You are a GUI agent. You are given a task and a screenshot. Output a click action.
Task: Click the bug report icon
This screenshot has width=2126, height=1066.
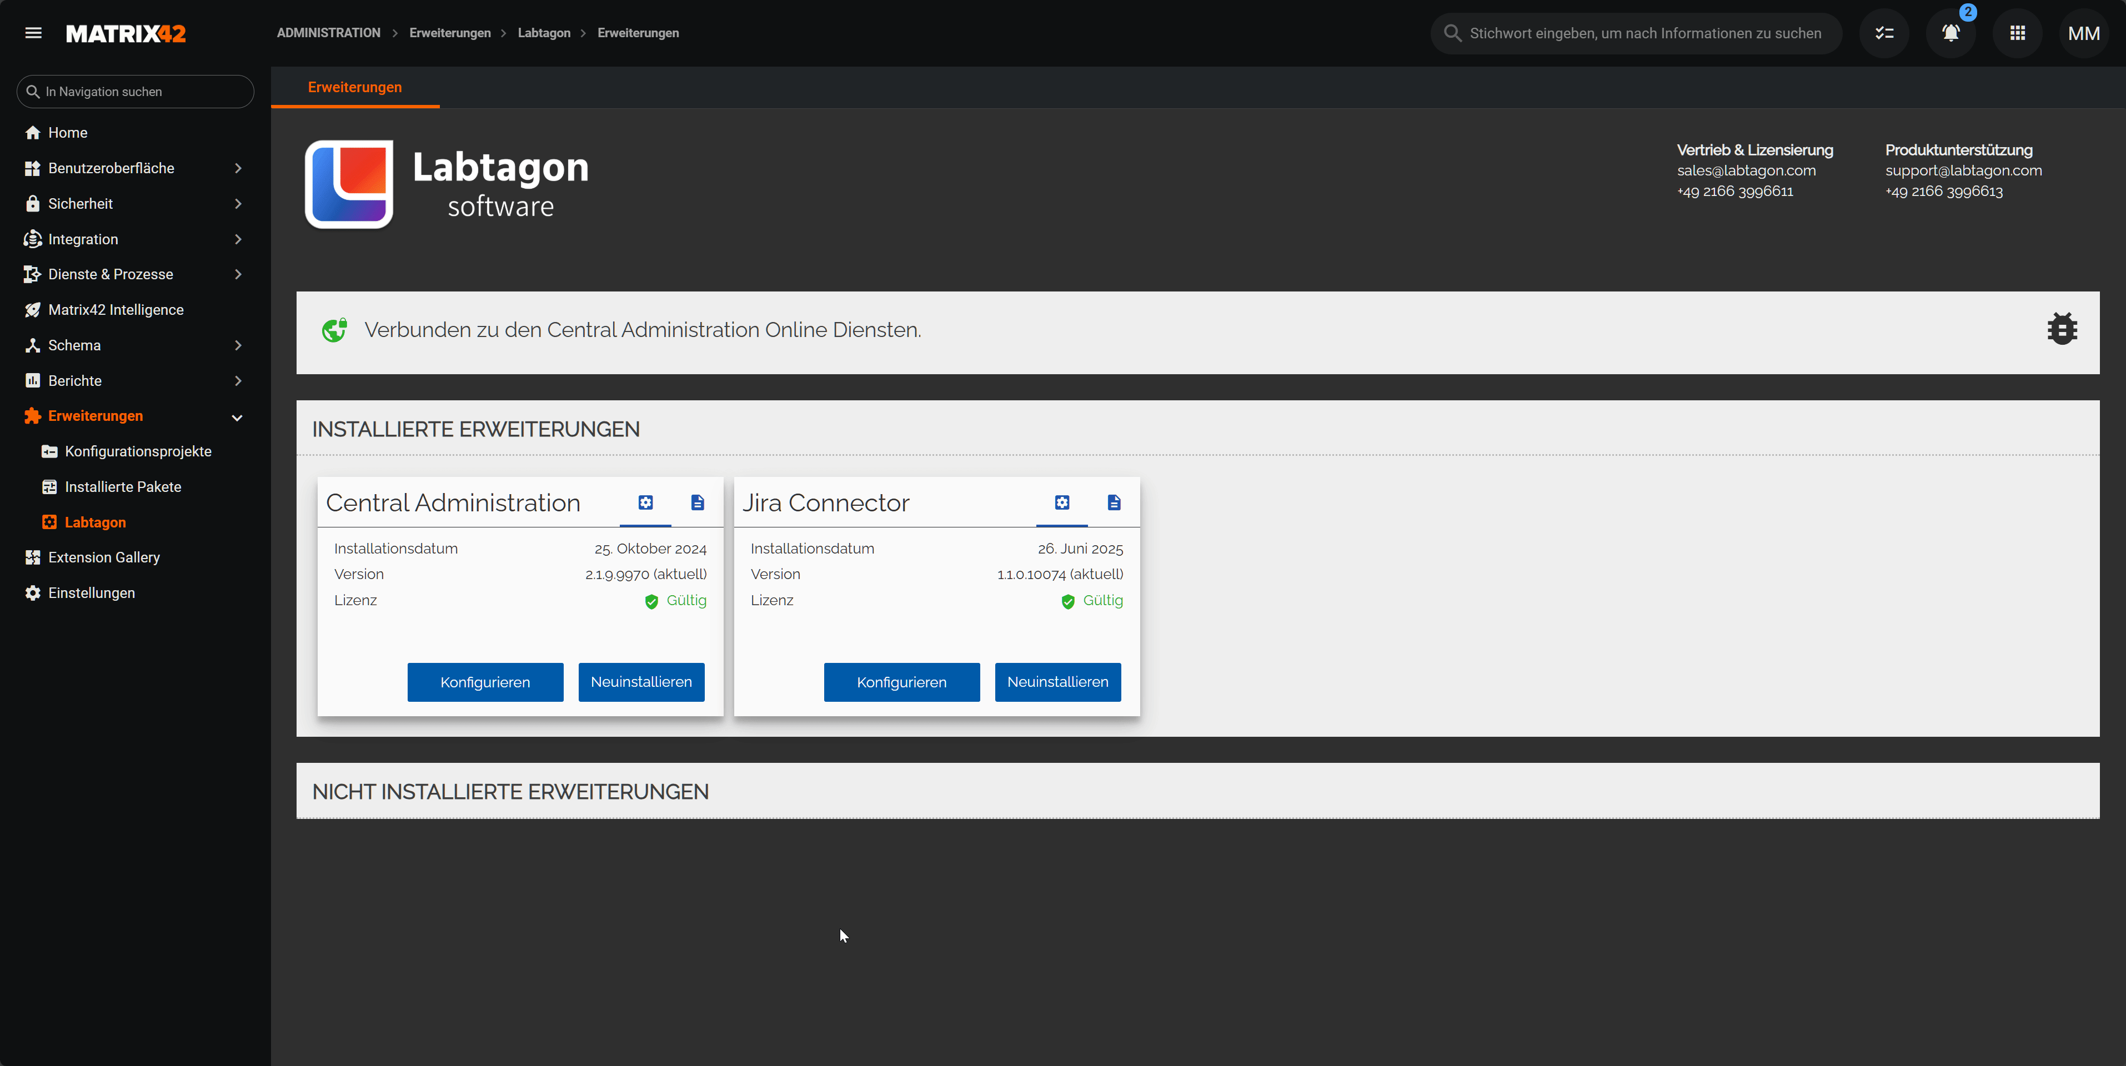click(x=2062, y=329)
